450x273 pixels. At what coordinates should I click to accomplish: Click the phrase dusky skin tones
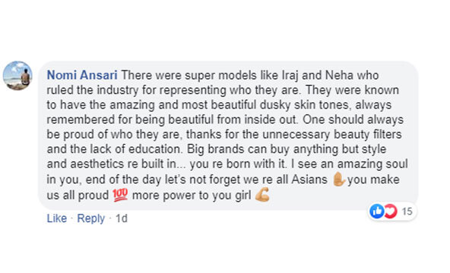[x=305, y=105]
